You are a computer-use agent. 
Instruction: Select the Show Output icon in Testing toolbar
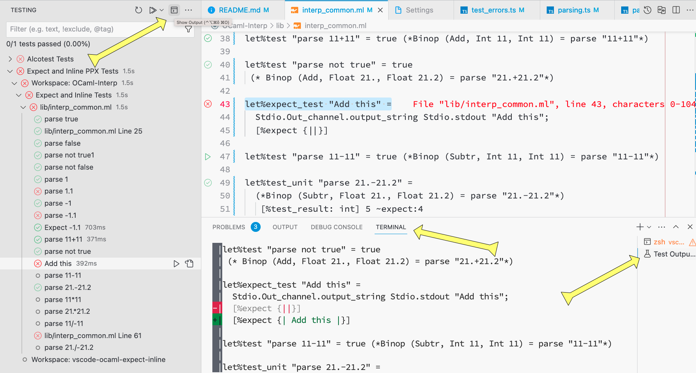pyautogui.click(x=174, y=10)
